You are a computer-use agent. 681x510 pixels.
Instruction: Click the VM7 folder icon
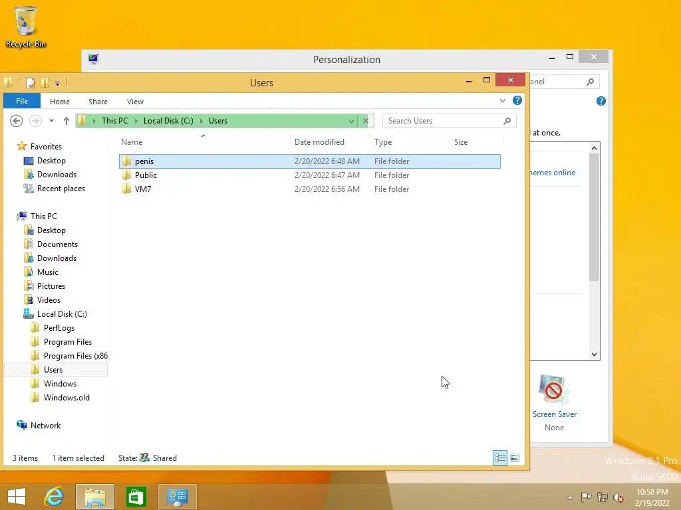click(126, 189)
